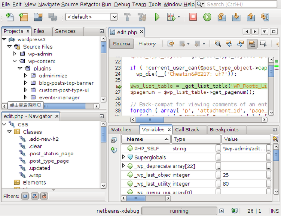This screenshot has height=216, width=281.
Task: Toggle rectangular selection in editor toolbar
Action: [263, 43]
